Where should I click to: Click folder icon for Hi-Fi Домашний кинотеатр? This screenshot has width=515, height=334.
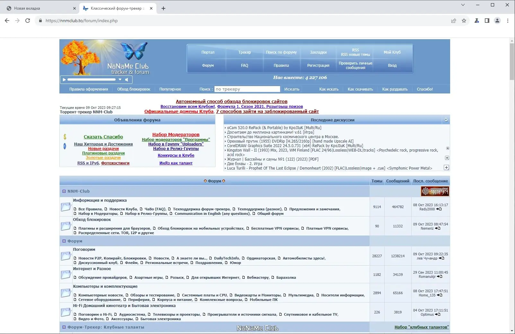click(x=66, y=312)
